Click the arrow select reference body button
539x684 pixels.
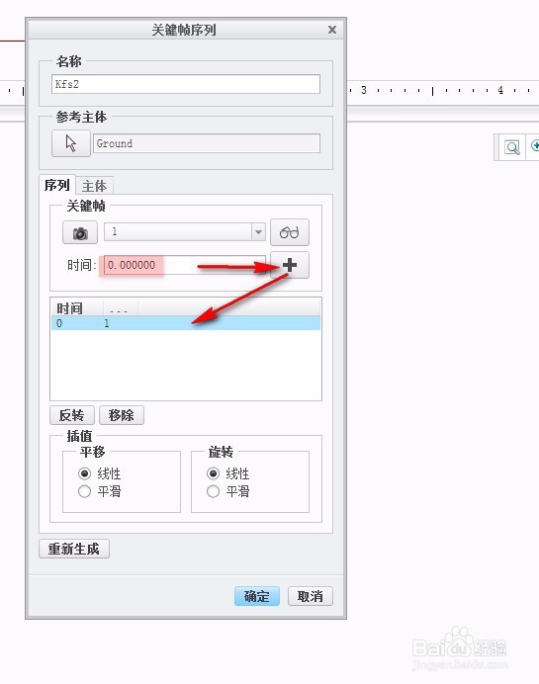[70, 143]
